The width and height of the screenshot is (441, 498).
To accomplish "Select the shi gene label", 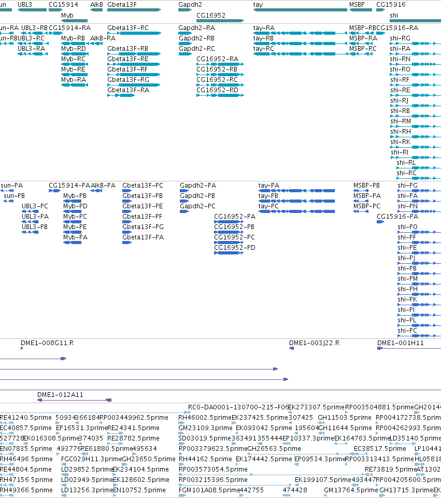I will (394, 15).
